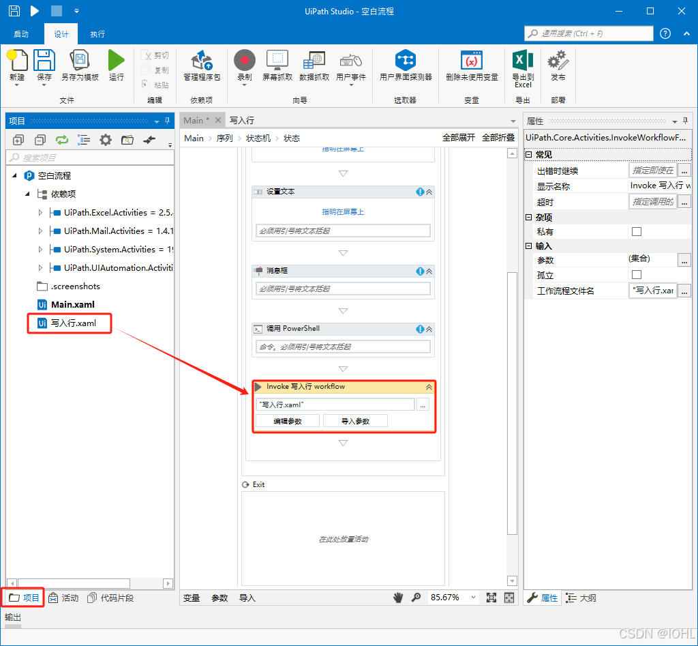The width and height of the screenshot is (698, 646).
Task: Click 用户事件 (User Events) icon
Action: click(351, 61)
